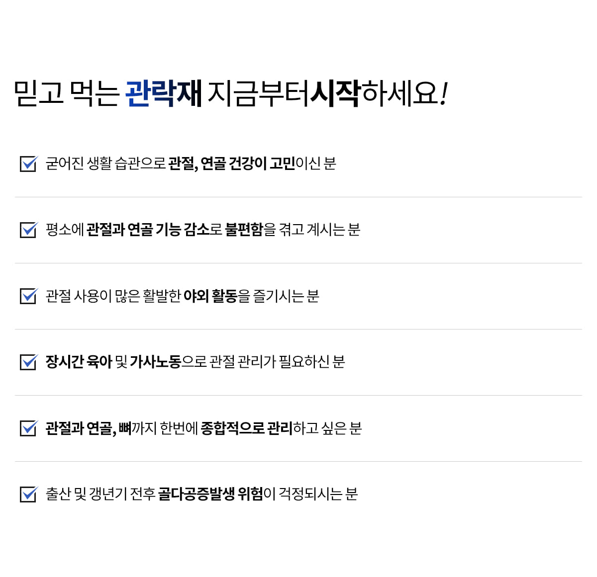597x577 pixels.
Task: Click bold text 관절, 연골 건강이 고민
Action: pyautogui.click(x=232, y=164)
